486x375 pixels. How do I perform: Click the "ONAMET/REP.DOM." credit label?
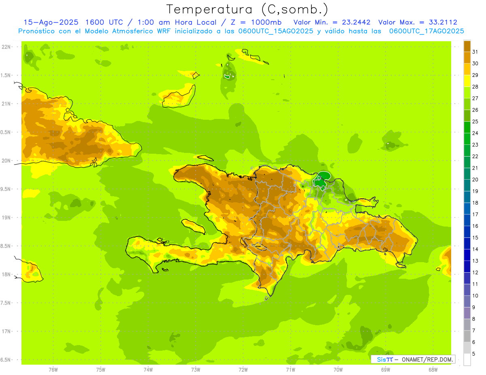(x=427, y=360)
